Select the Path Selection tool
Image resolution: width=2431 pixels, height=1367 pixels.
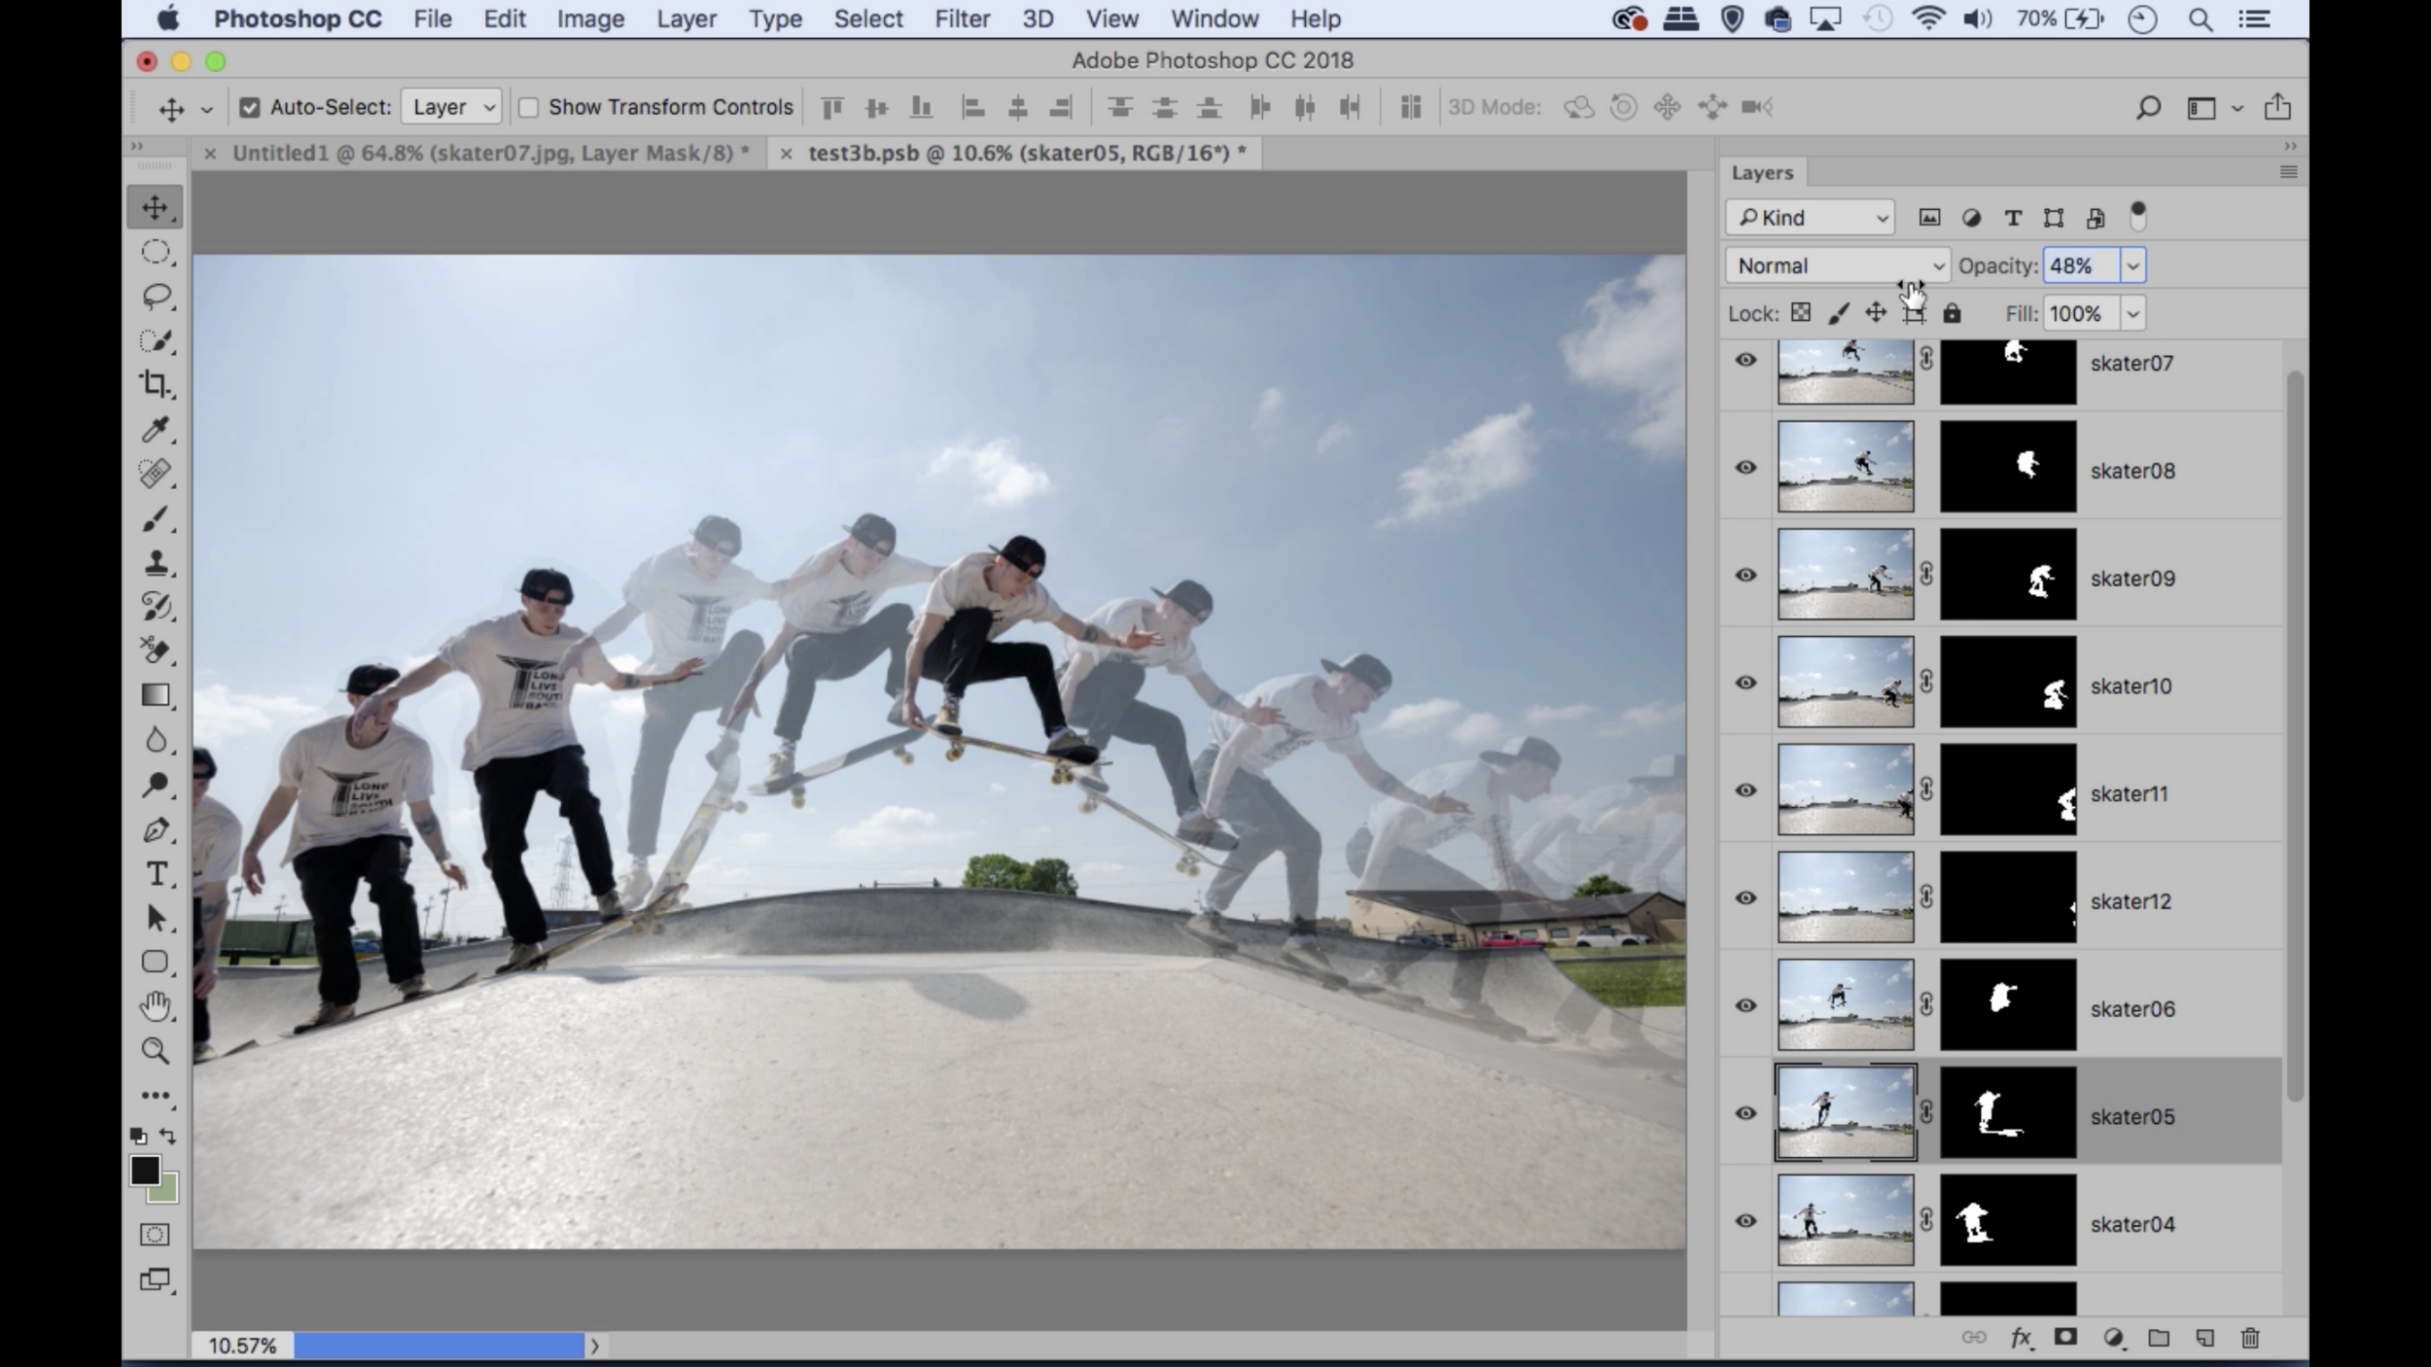point(155,918)
